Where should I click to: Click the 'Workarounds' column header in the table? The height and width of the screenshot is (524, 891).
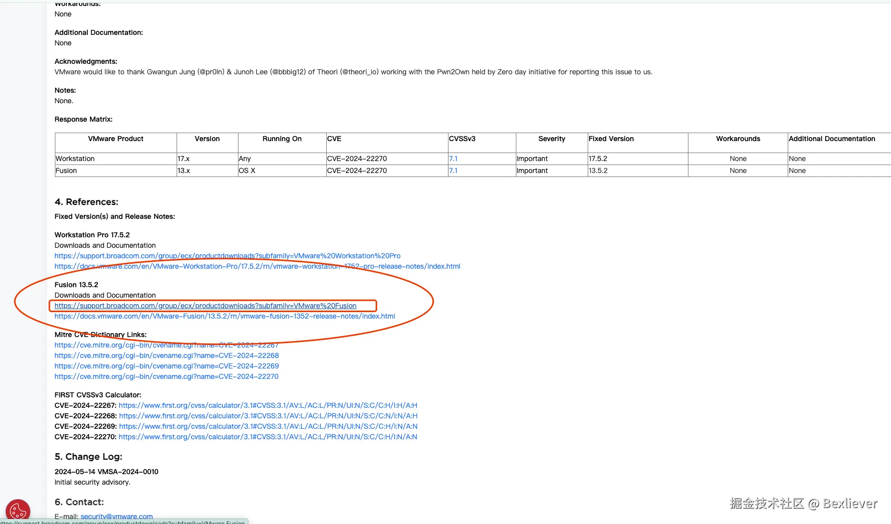[738, 139]
